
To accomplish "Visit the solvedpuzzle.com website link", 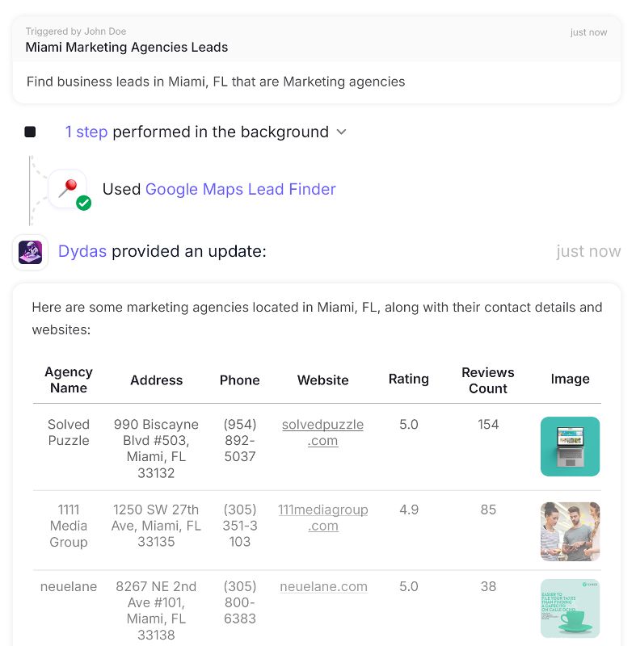I will (x=322, y=432).
